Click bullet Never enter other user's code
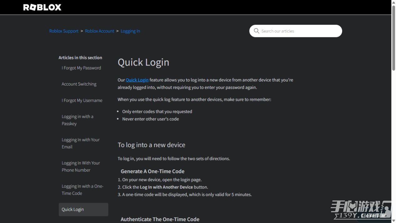396x223 pixels. click(151, 119)
